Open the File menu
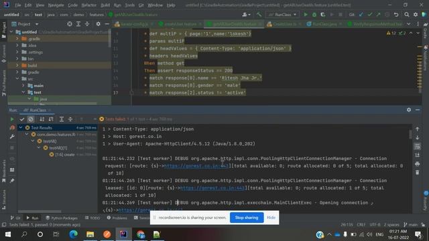The image size is (429, 241). (x=18, y=5)
